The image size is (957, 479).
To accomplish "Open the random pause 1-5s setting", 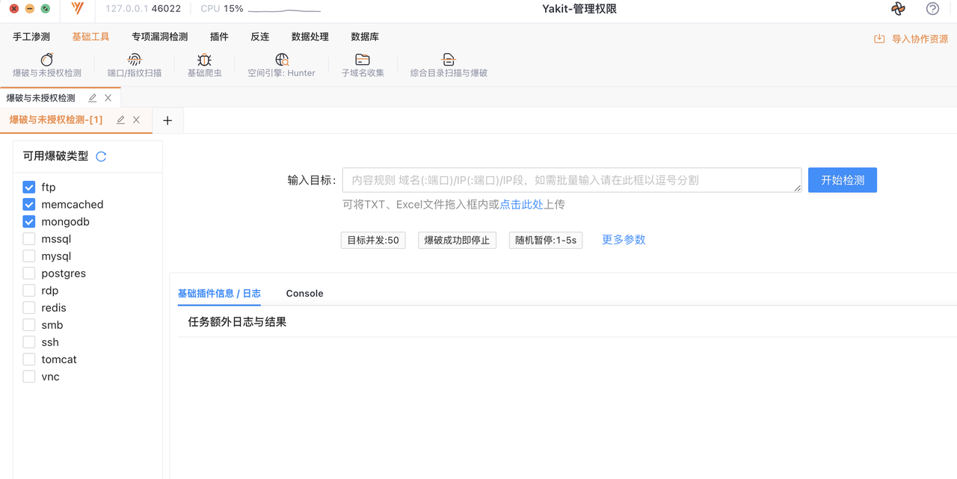I will point(546,241).
